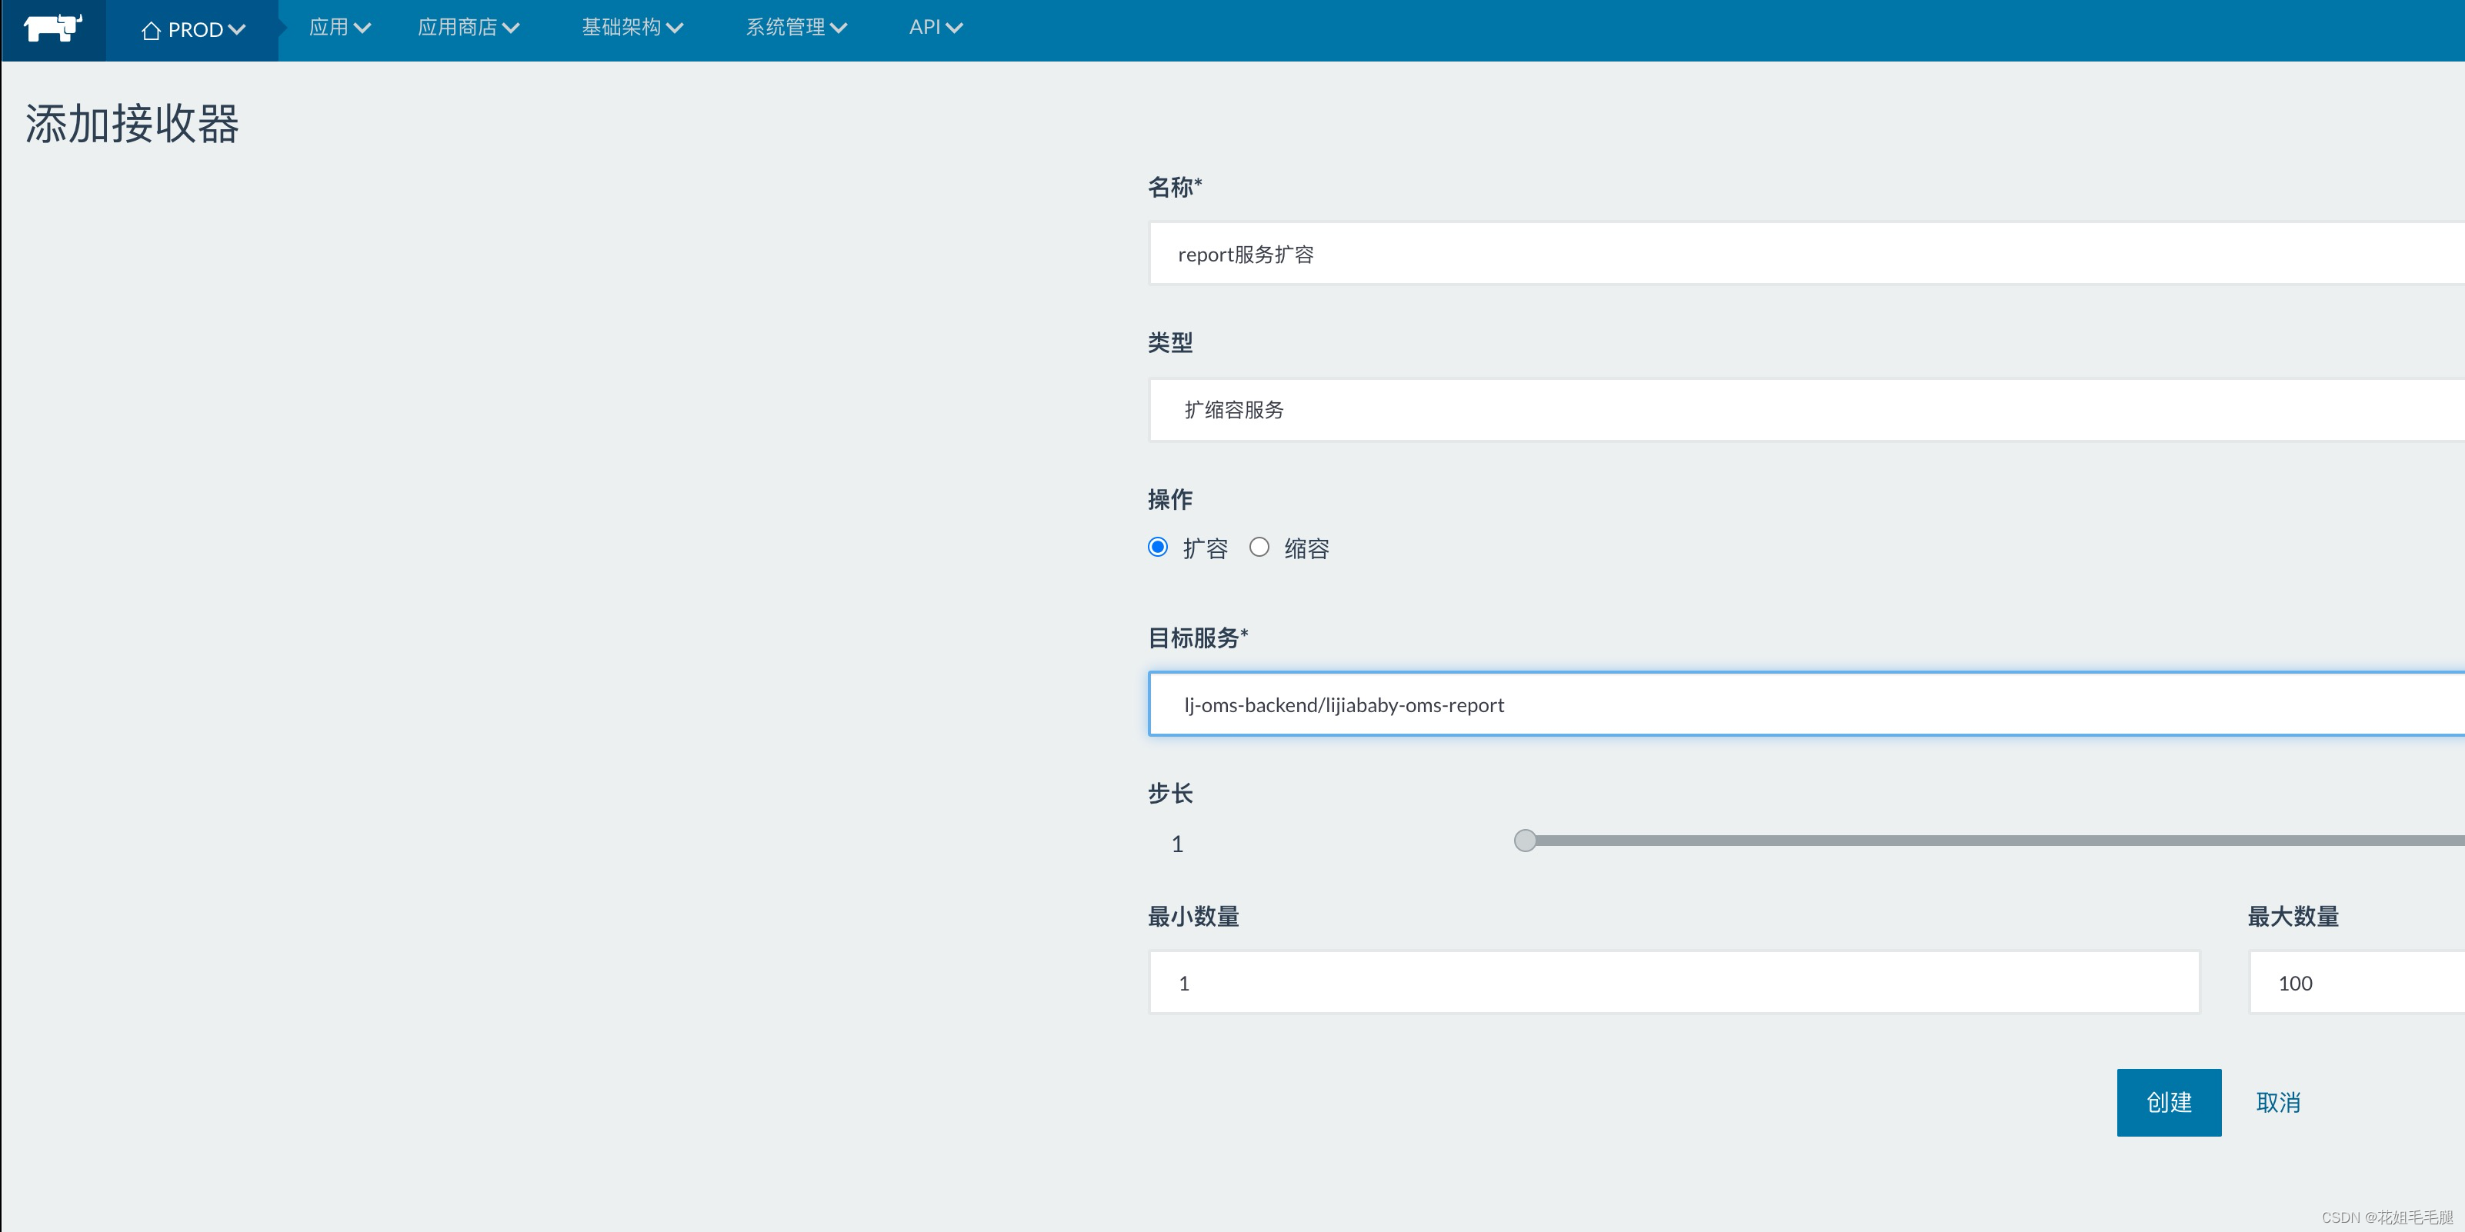Select the 扩容 radio button

coord(1158,547)
